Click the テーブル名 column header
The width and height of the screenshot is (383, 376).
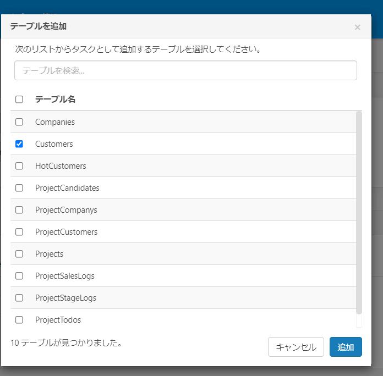click(x=56, y=99)
